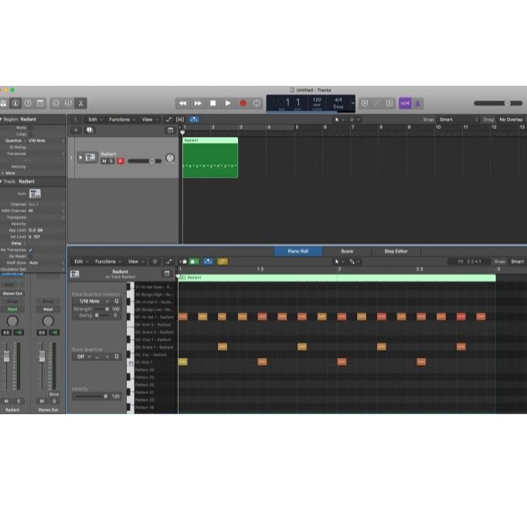
Task: Toggle the Cycle mode button
Action: click(257, 103)
